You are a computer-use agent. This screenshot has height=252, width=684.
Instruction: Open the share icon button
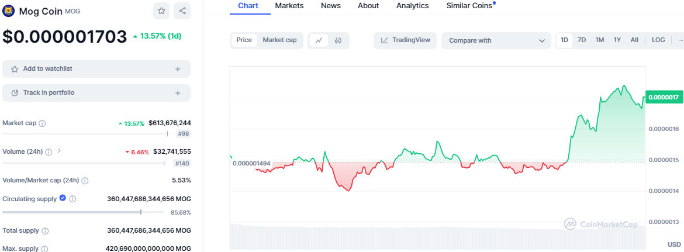click(182, 11)
